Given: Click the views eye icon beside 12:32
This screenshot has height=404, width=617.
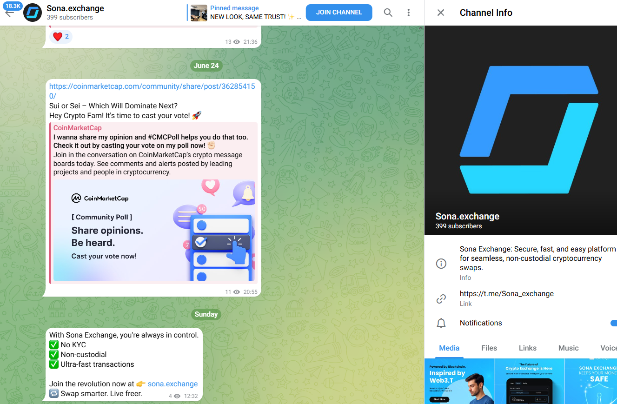Looking at the screenshot, I should tap(177, 397).
